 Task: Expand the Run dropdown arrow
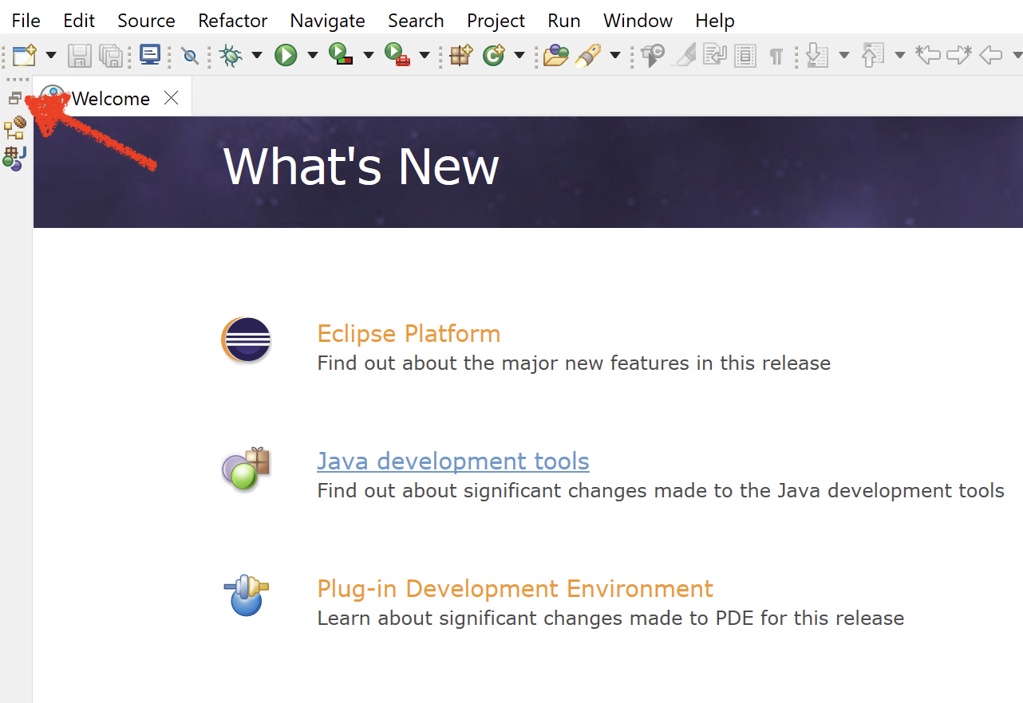point(313,55)
